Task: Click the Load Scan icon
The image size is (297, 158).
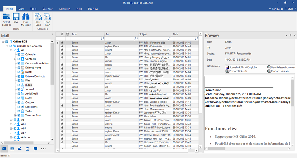Action: tap(47, 20)
